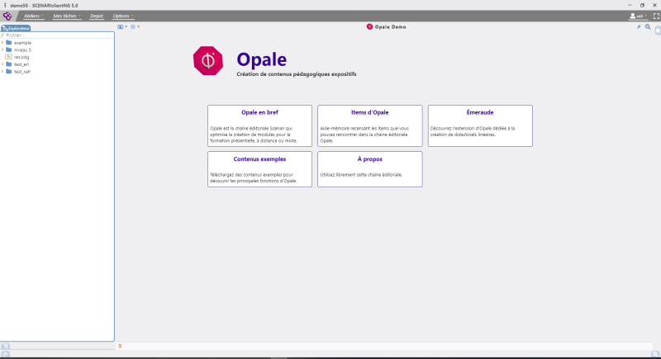
Task: Open the sah user account dropdown
Action: pos(638,16)
